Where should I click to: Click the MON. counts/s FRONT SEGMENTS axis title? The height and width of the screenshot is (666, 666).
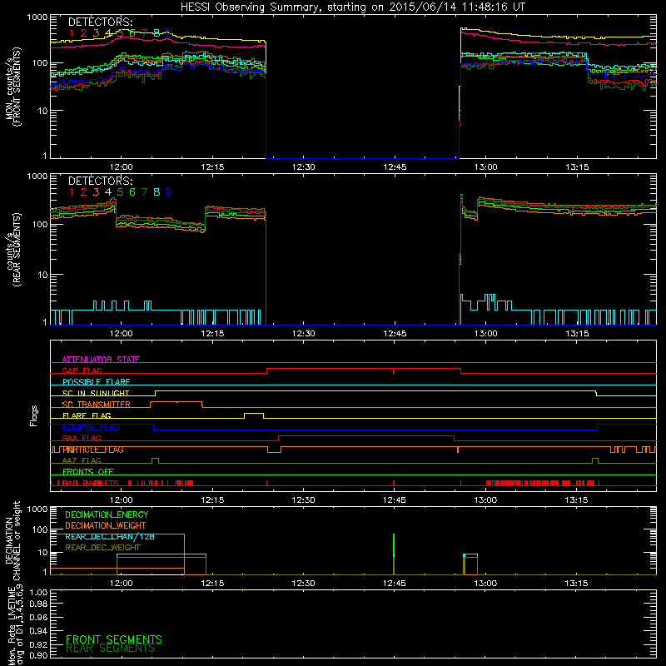[12, 87]
